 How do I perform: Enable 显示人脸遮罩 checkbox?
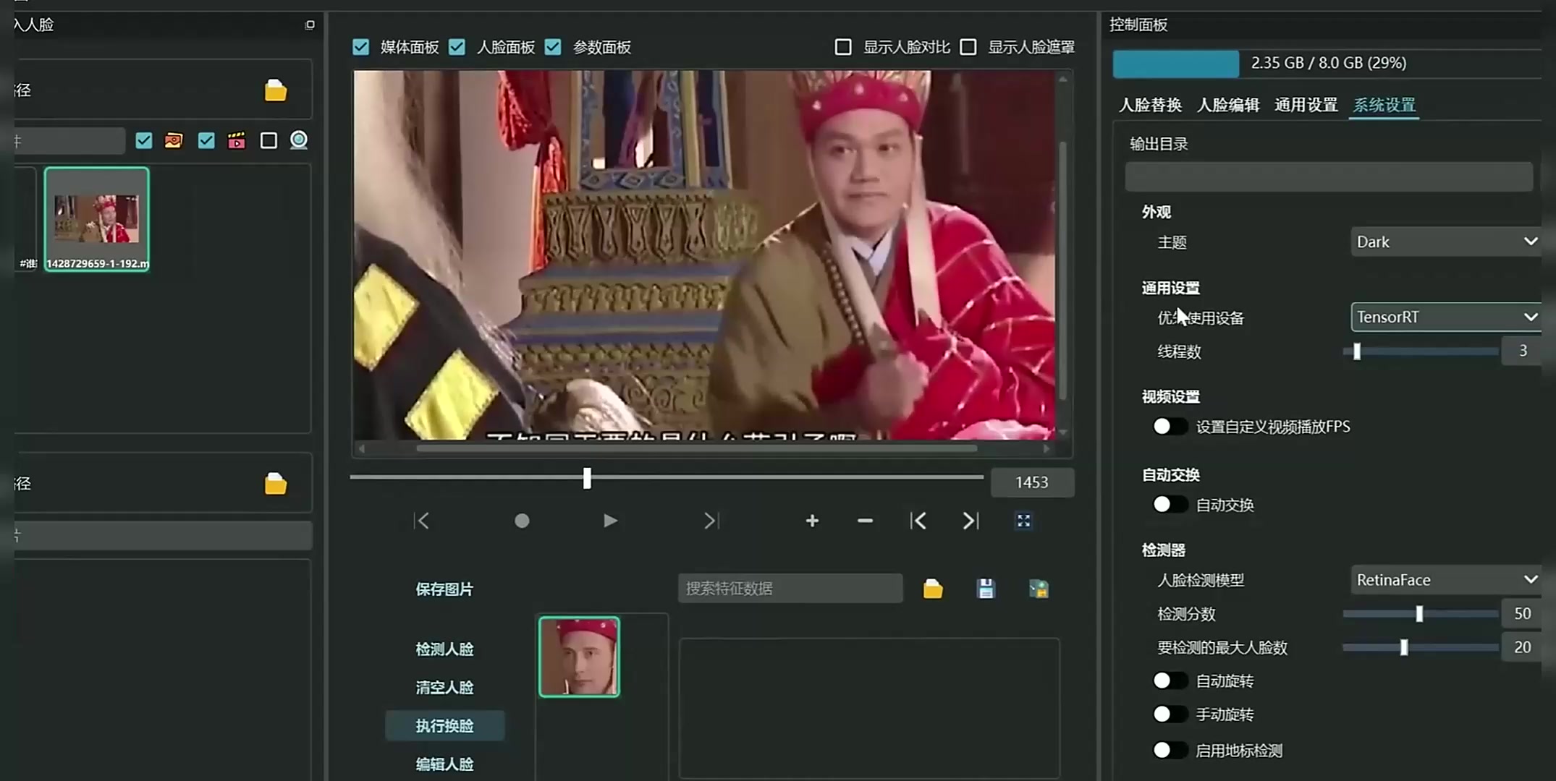pyautogui.click(x=968, y=47)
